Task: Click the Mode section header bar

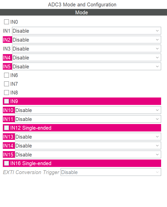Action: [x=83, y=13]
